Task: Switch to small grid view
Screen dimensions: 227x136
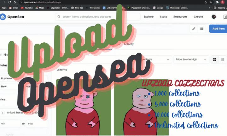Action: [223, 59]
